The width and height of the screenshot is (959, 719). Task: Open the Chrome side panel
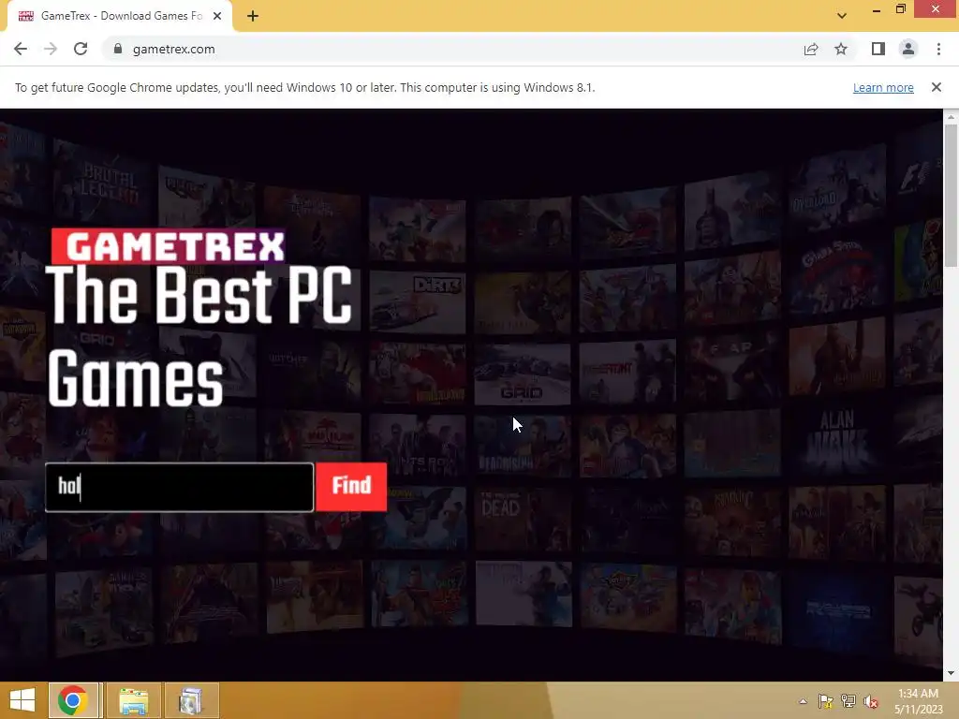pos(878,49)
